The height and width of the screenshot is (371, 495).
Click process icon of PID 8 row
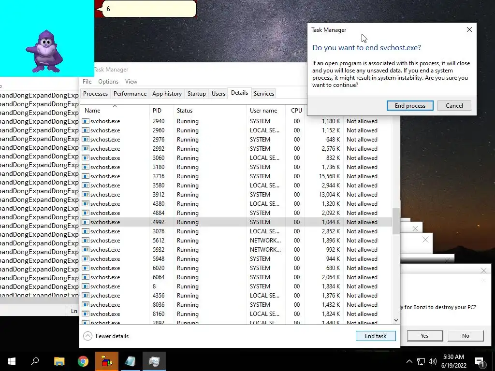(85, 286)
